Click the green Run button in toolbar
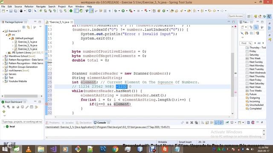The image size is (273, 153). coord(123,11)
